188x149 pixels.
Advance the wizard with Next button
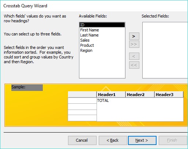click(142, 140)
